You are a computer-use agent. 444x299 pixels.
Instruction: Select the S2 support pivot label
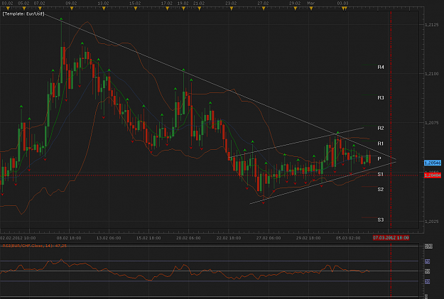[381, 190]
